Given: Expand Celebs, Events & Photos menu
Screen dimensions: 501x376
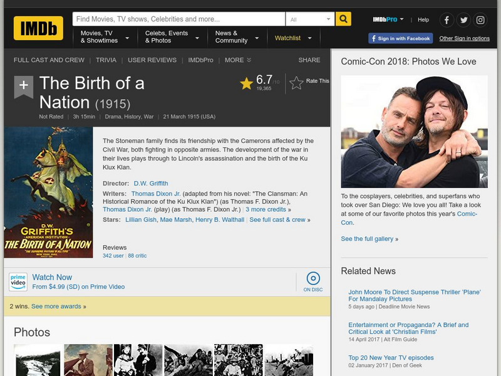Looking at the screenshot, I should 169,37.
